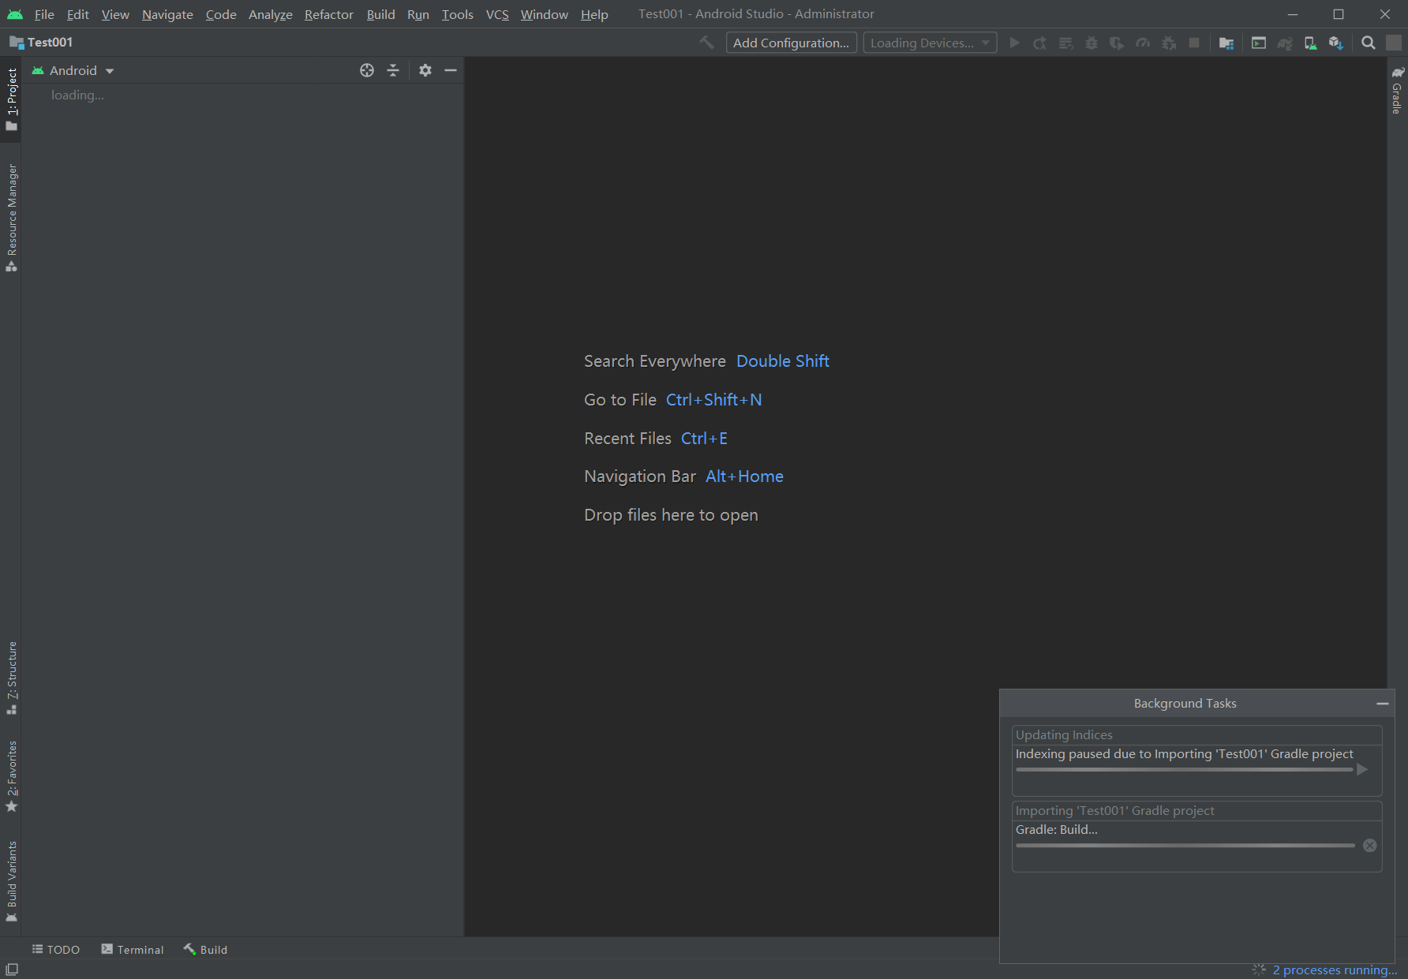Open the AVD Manager icon
1408x979 pixels.
click(1310, 43)
